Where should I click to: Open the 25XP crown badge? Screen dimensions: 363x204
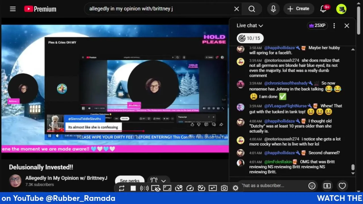(317, 25)
